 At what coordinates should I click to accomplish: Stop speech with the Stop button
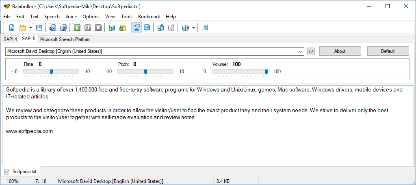coord(98,28)
